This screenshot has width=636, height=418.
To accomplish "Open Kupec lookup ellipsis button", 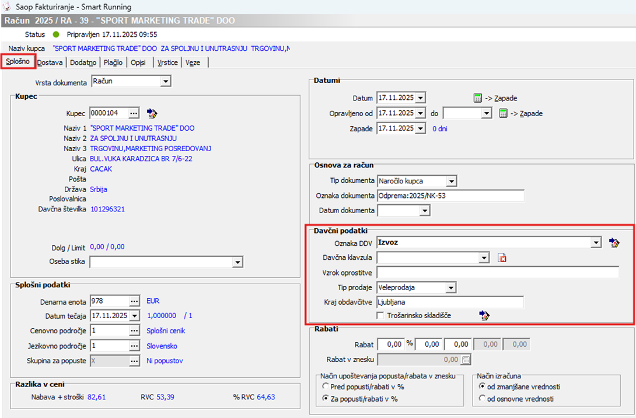I will [x=134, y=113].
